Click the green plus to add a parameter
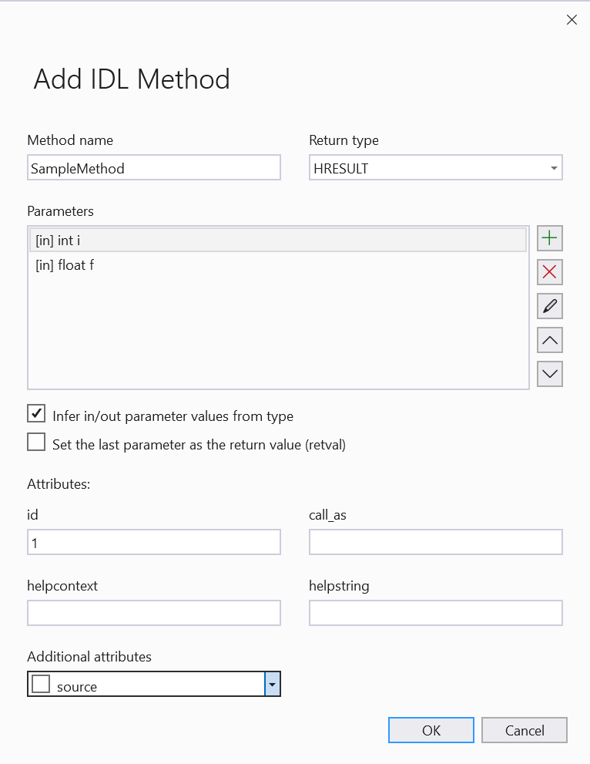590x764 pixels. [549, 237]
